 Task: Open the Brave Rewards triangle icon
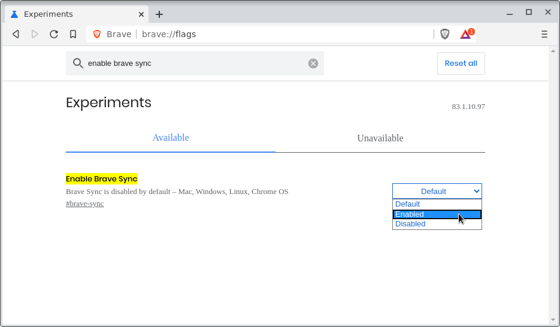[x=465, y=34]
